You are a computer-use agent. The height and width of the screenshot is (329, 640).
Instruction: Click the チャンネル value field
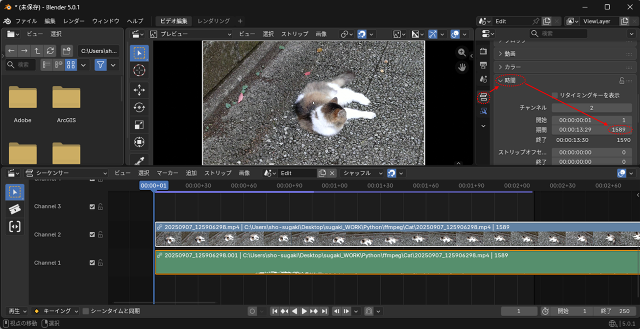pos(591,108)
